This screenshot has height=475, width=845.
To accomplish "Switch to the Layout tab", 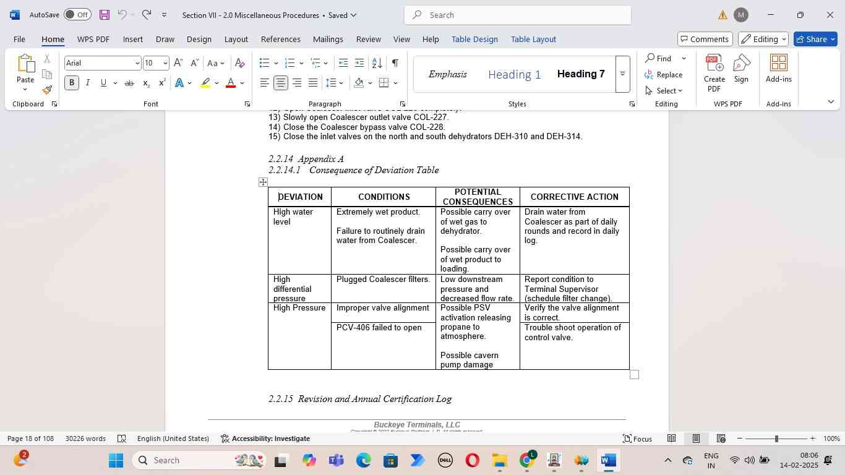I will [236, 39].
